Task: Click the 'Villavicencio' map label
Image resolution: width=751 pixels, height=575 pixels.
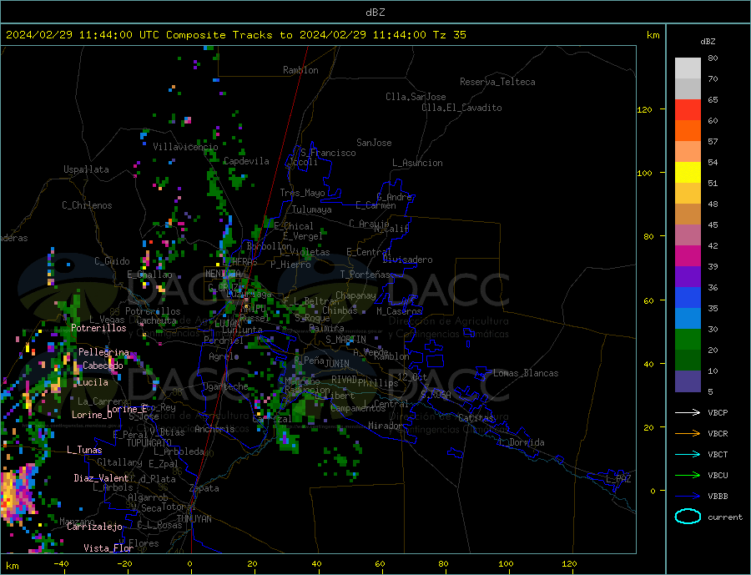Action: 185,147
